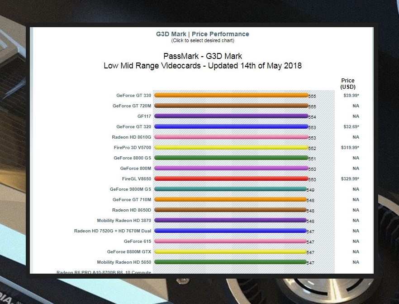
Task: Open the GeForce GT 720M link
Action: point(132,106)
